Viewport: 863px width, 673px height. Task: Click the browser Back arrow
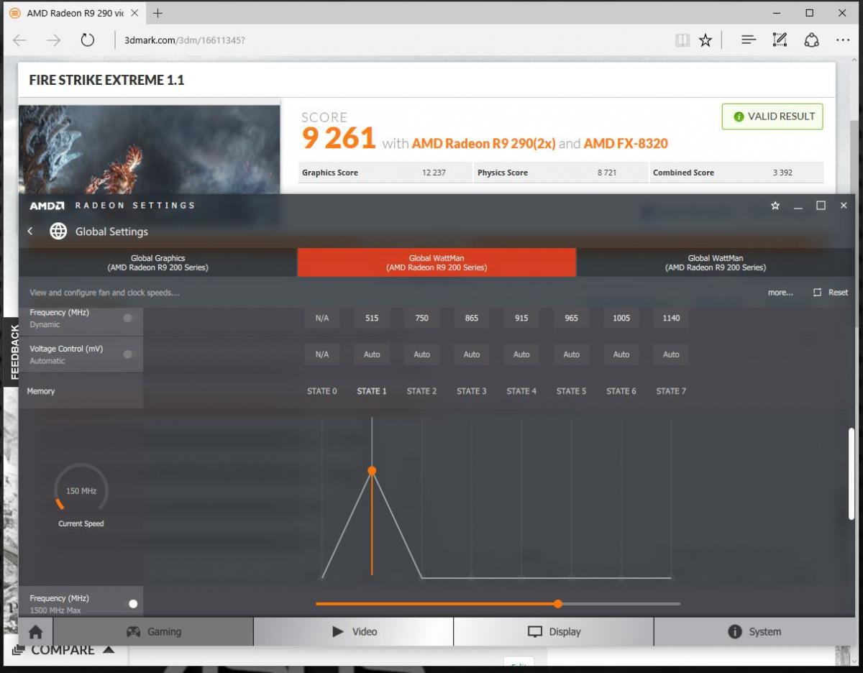pyautogui.click(x=20, y=40)
